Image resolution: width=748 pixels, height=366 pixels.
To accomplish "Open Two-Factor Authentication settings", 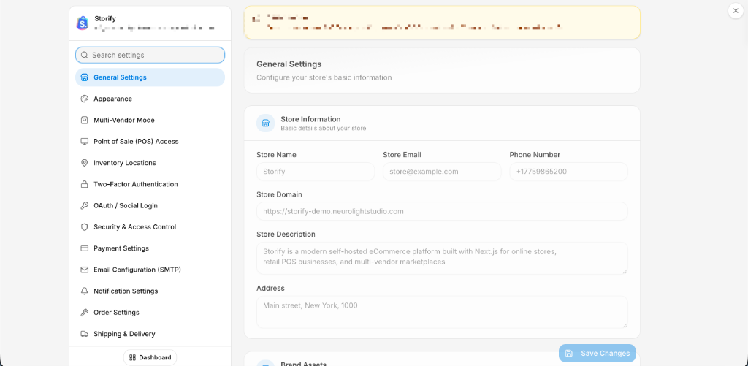I will tap(150, 184).
